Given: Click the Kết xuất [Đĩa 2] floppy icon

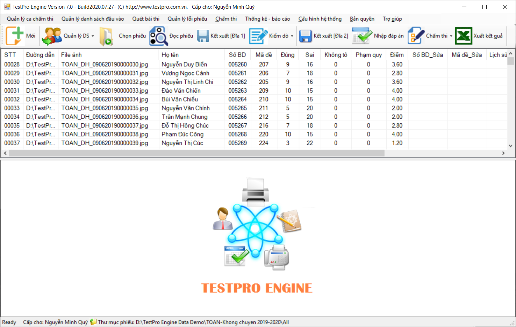Looking at the screenshot, I should tap(306, 36).
